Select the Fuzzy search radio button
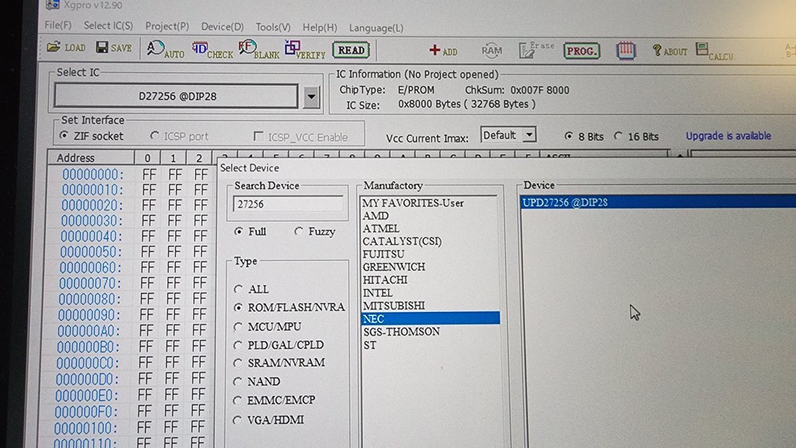The image size is (796, 448). [x=298, y=231]
